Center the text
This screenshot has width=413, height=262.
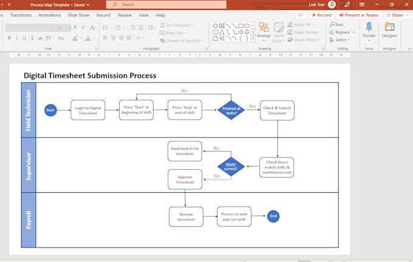click(x=113, y=38)
